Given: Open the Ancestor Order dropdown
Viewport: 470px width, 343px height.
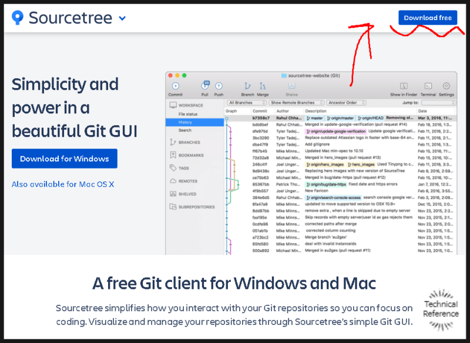Looking at the screenshot, I should click(x=345, y=102).
